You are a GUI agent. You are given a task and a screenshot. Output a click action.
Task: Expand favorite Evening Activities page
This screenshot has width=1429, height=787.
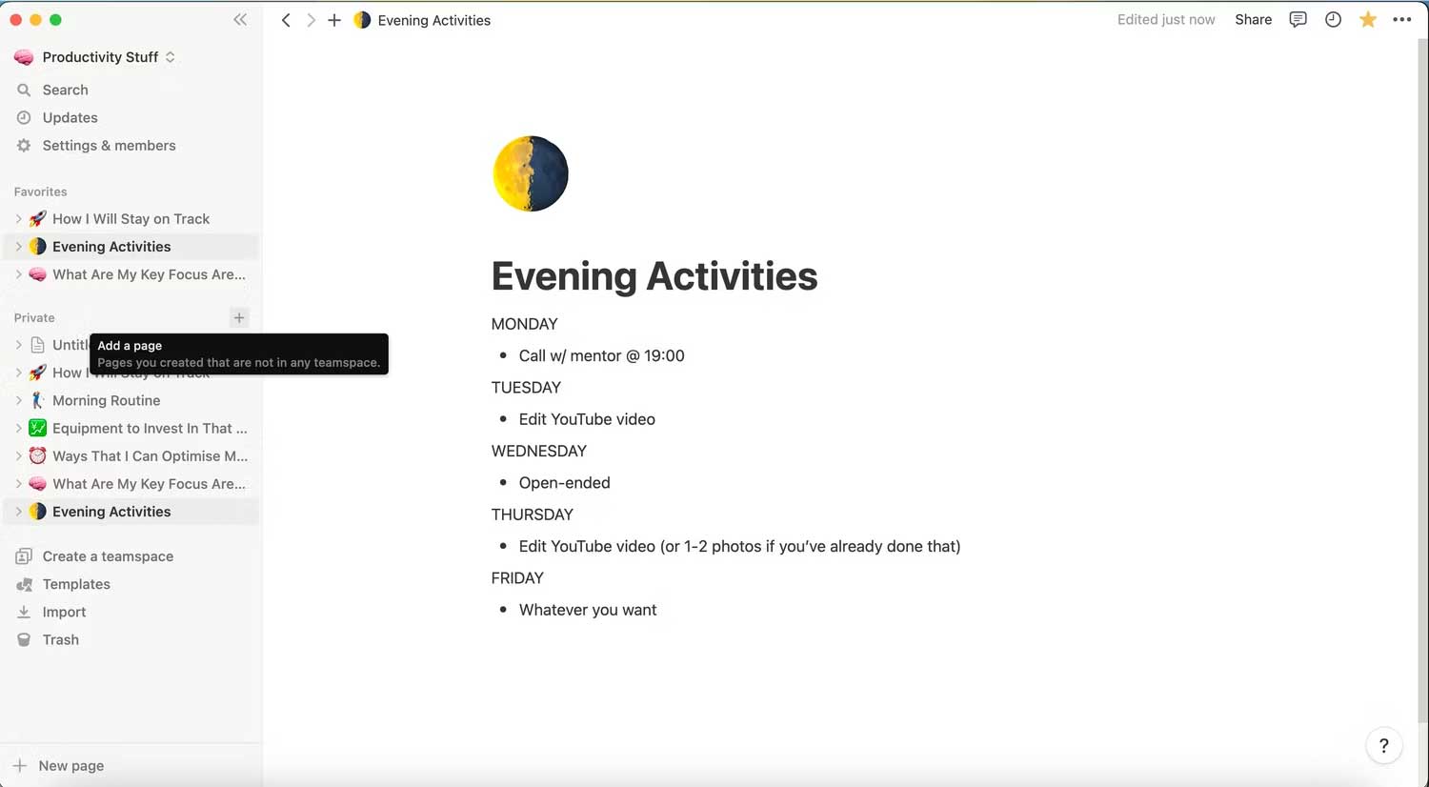click(x=18, y=246)
